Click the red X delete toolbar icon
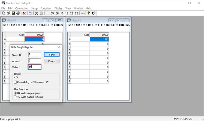Image resolution: width=204 pixels, height=121 pixels. click(x=24, y=13)
